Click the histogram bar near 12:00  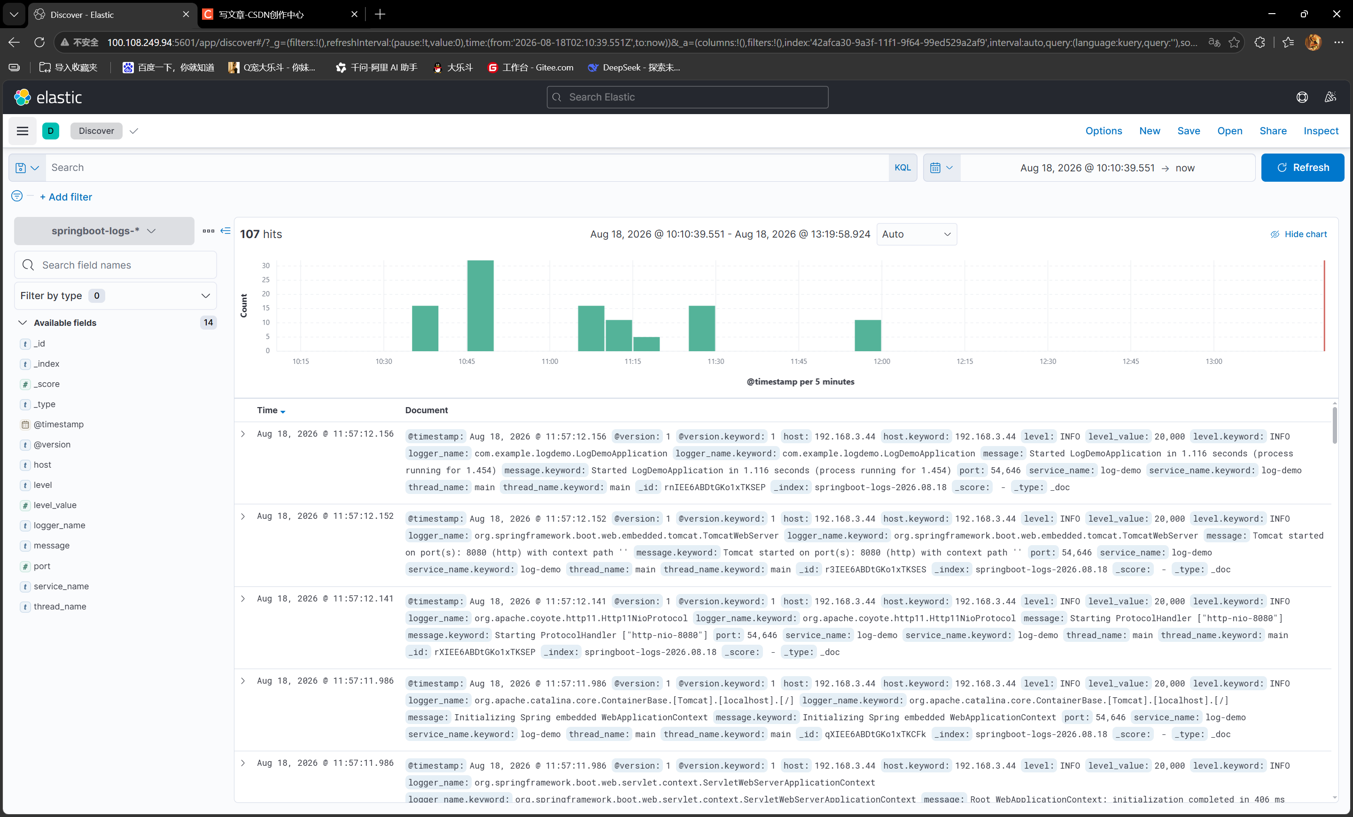point(867,336)
